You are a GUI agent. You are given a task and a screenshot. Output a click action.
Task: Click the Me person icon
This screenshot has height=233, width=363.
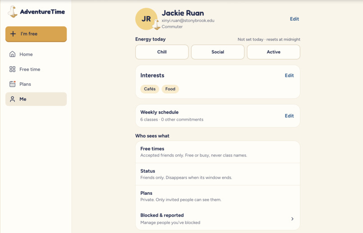pyautogui.click(x=13, y=99)
